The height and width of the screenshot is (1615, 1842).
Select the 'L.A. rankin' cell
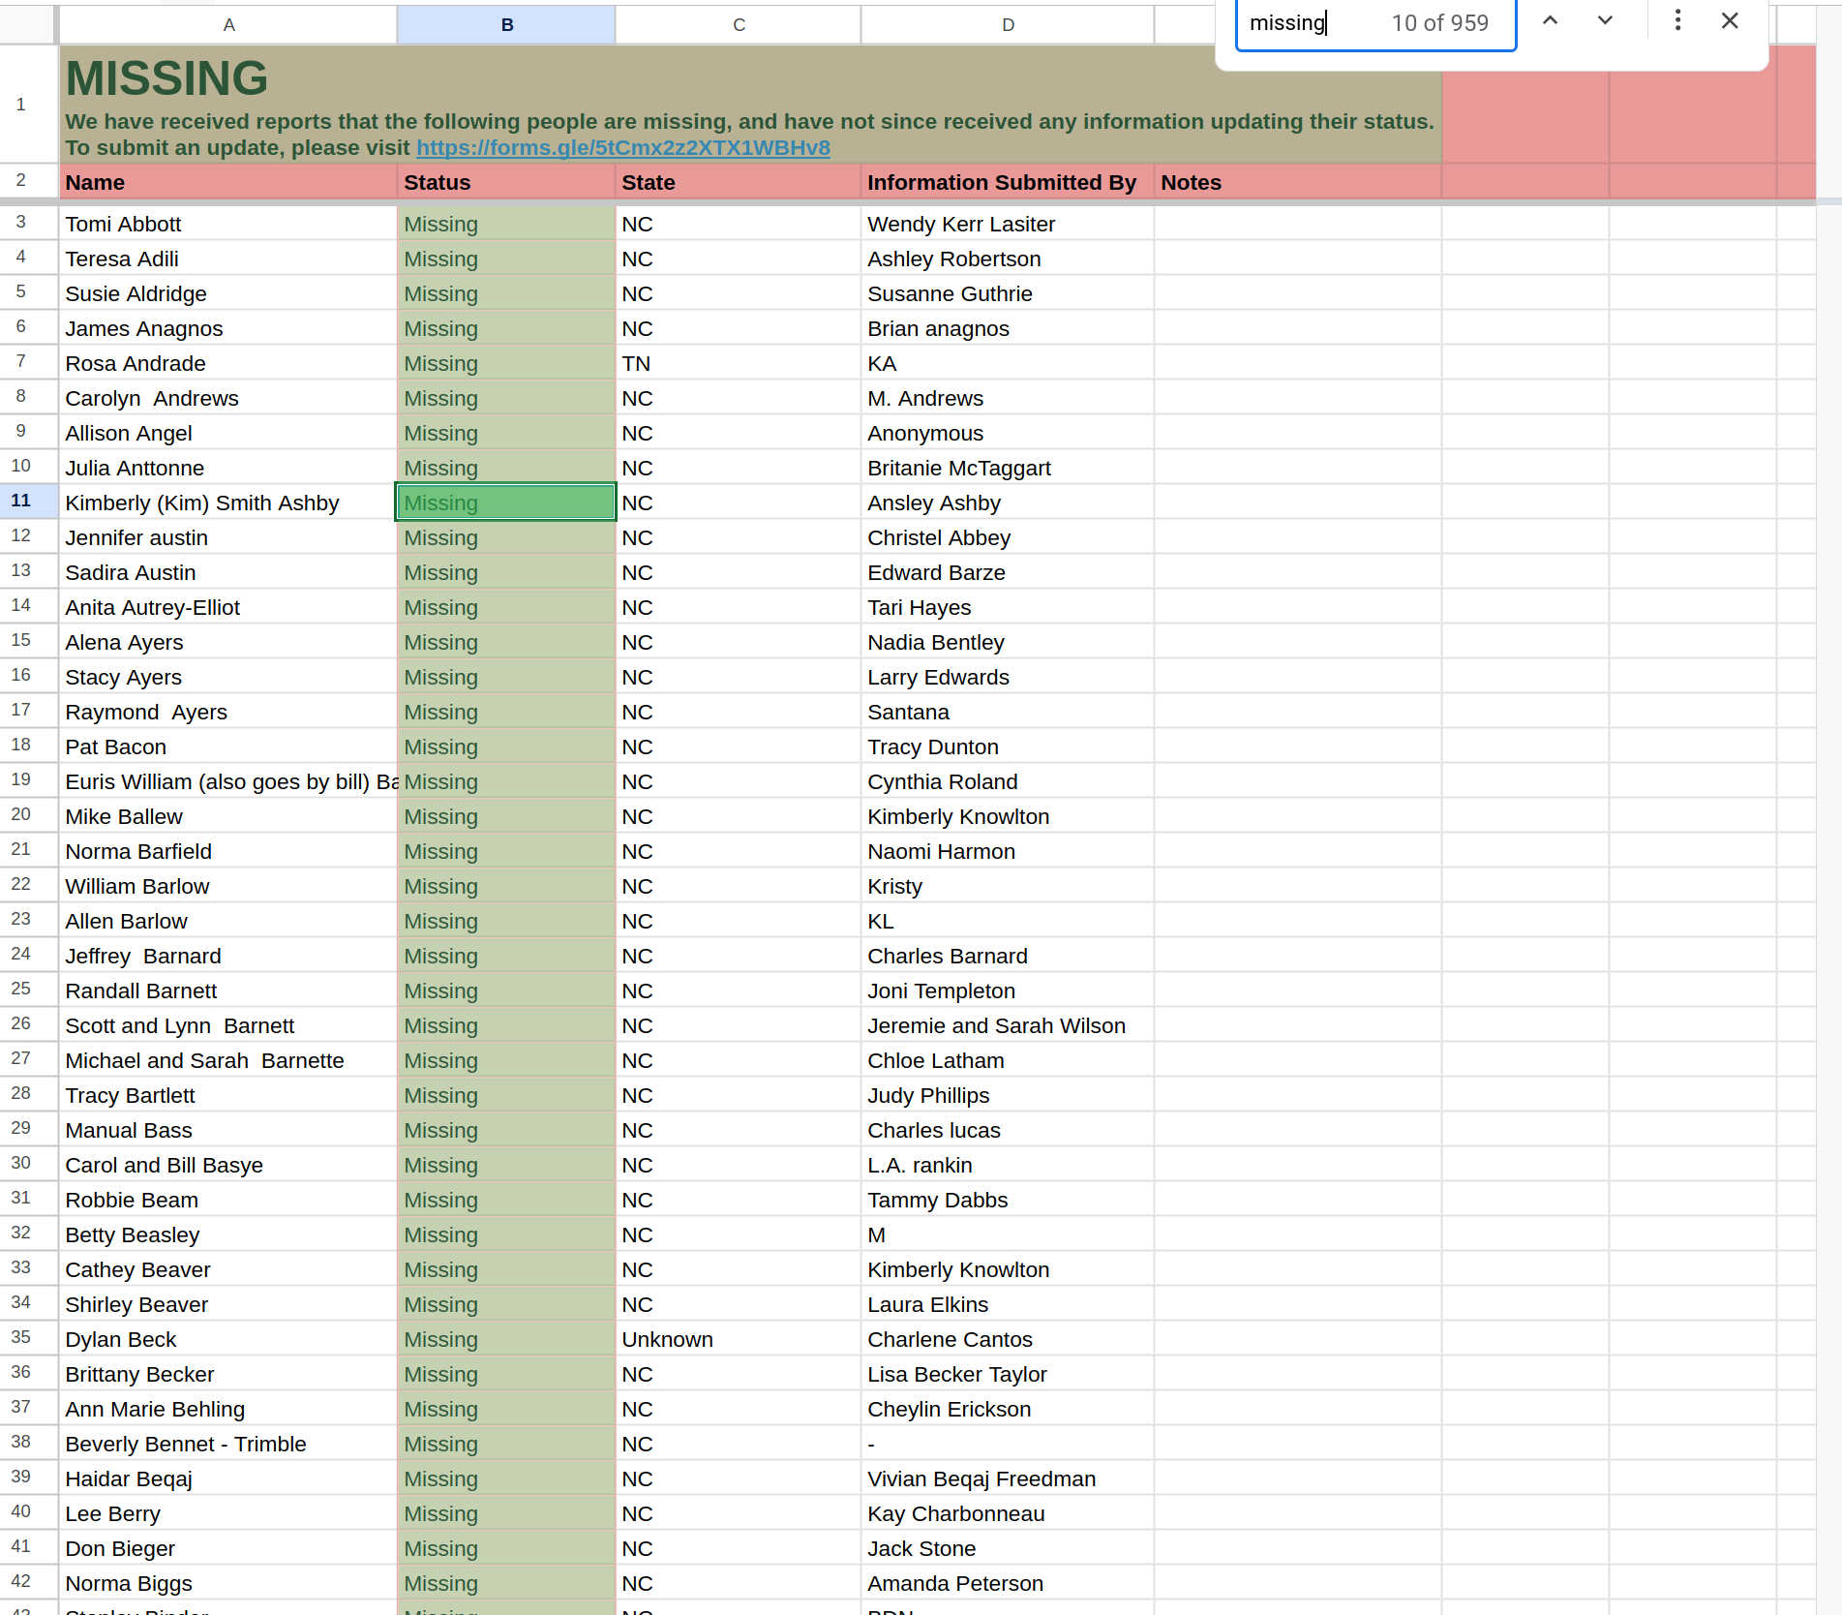click(x=1008, y=1165)
